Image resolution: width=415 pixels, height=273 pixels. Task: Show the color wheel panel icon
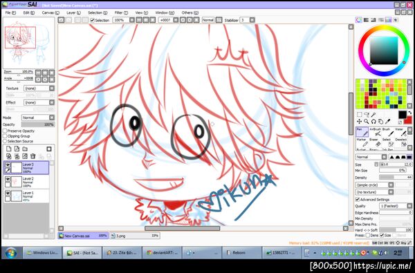click(358, 20)
